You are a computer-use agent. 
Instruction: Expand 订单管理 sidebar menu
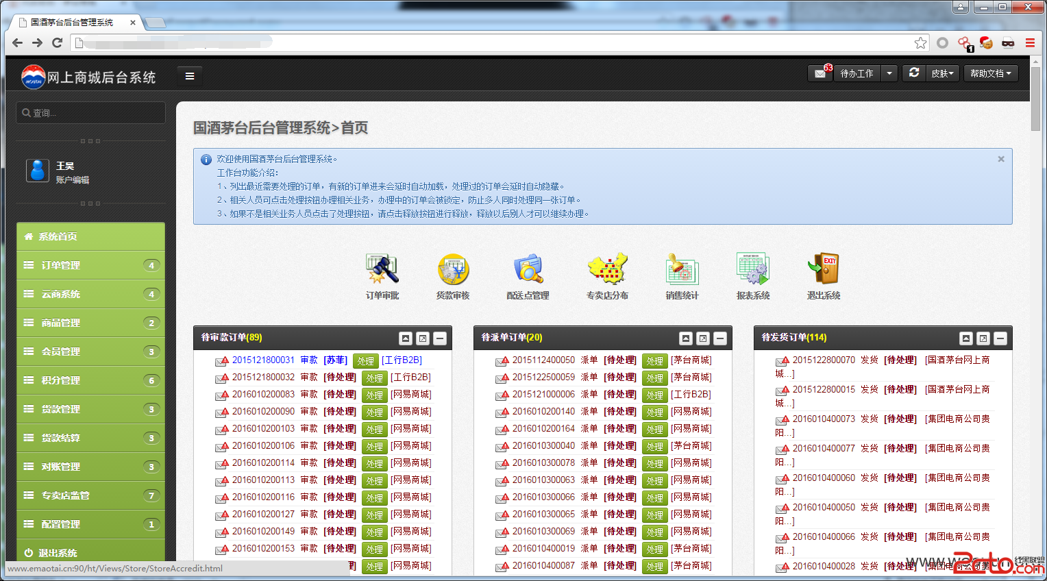(90, 265)
